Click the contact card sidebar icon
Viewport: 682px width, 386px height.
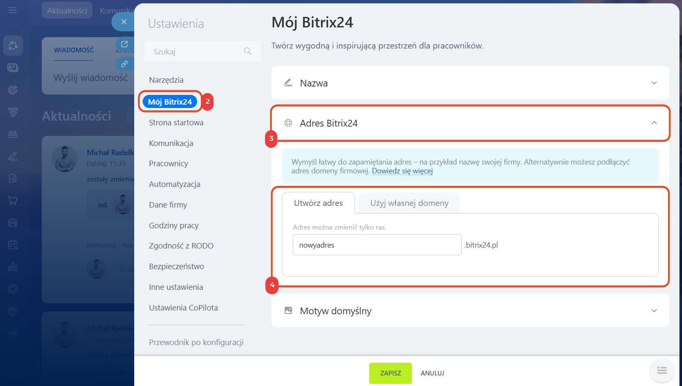point(13,67)
